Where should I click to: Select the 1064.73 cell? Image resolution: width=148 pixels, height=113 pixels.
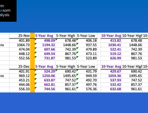20,45
